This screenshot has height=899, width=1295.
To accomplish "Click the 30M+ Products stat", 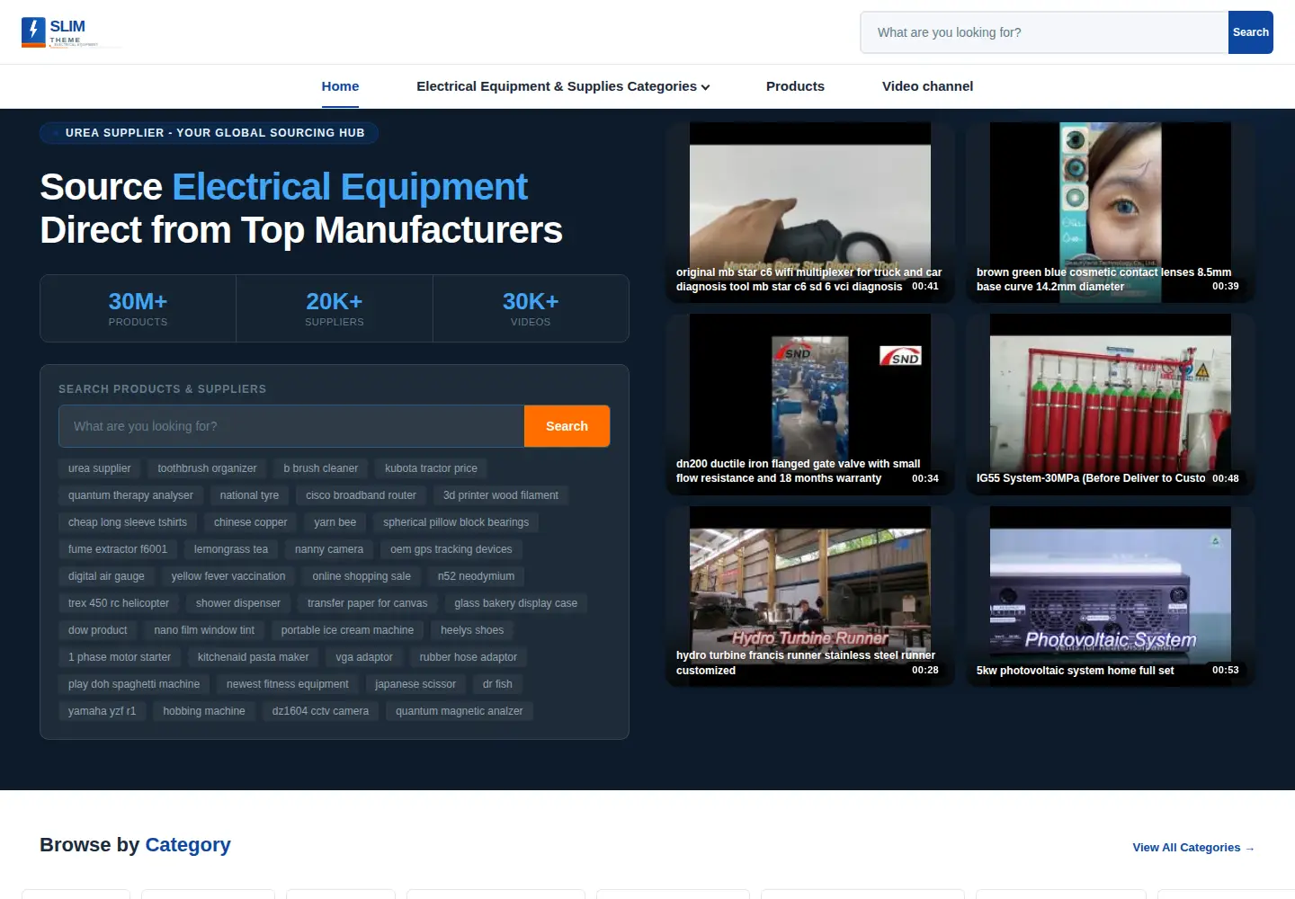I will (x=138, y=308).
